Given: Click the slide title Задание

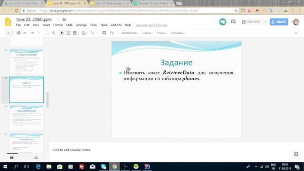Looking at the screenshot, I should [176, 62].
